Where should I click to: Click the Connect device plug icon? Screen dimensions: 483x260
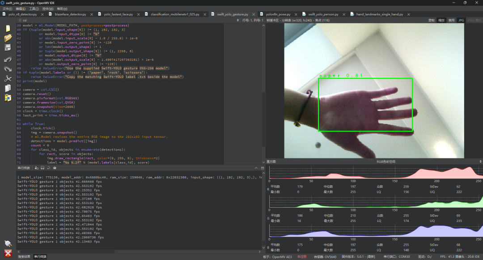(8, 244)
